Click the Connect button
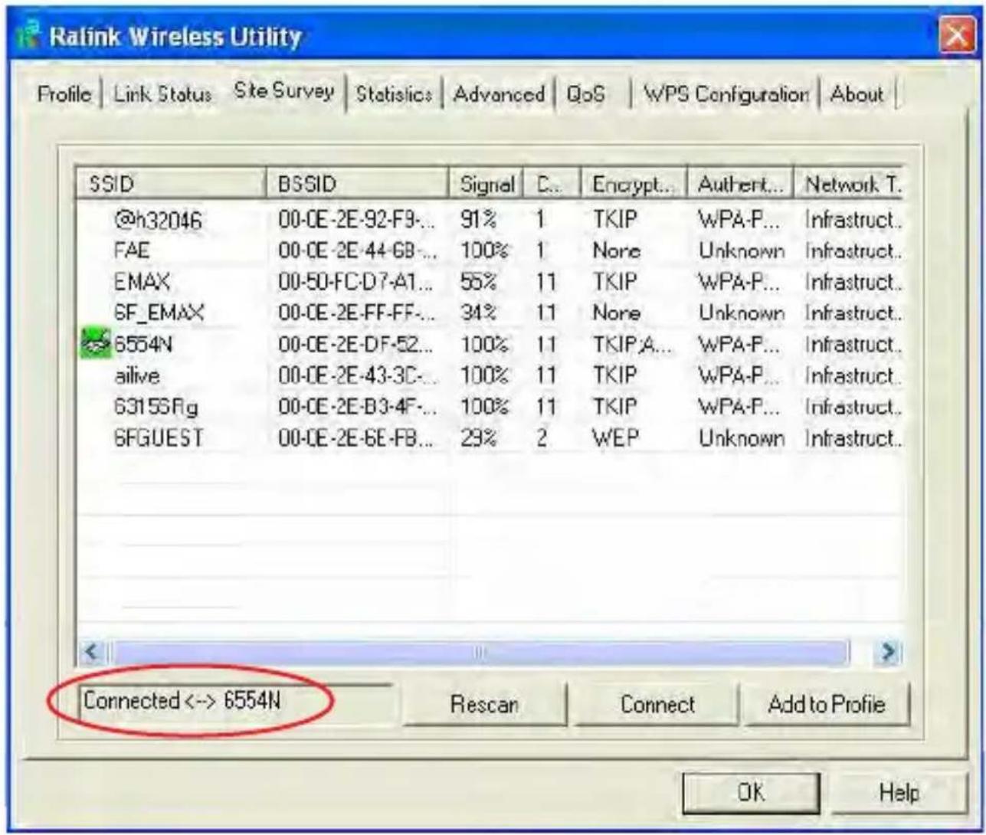 (x=657, y=704)
